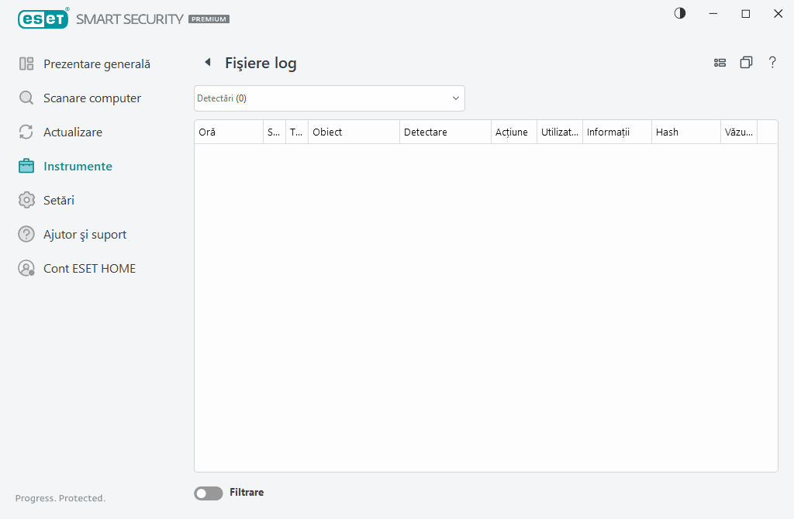Click the Acțiune column header
794x519 pixels.
tap(513, 132)
